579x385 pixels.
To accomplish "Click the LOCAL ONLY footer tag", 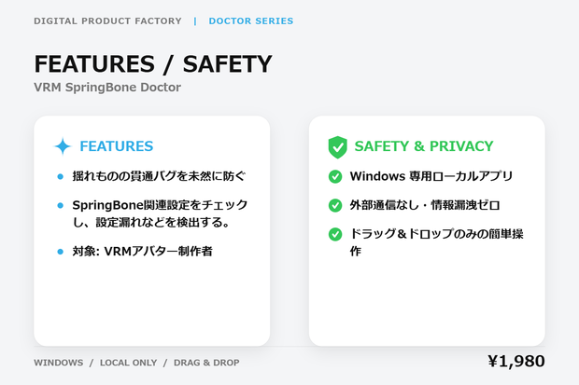I will click(129, 363).
